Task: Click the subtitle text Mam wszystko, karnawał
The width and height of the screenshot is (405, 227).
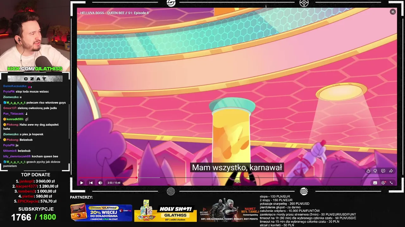Action: 237,167
